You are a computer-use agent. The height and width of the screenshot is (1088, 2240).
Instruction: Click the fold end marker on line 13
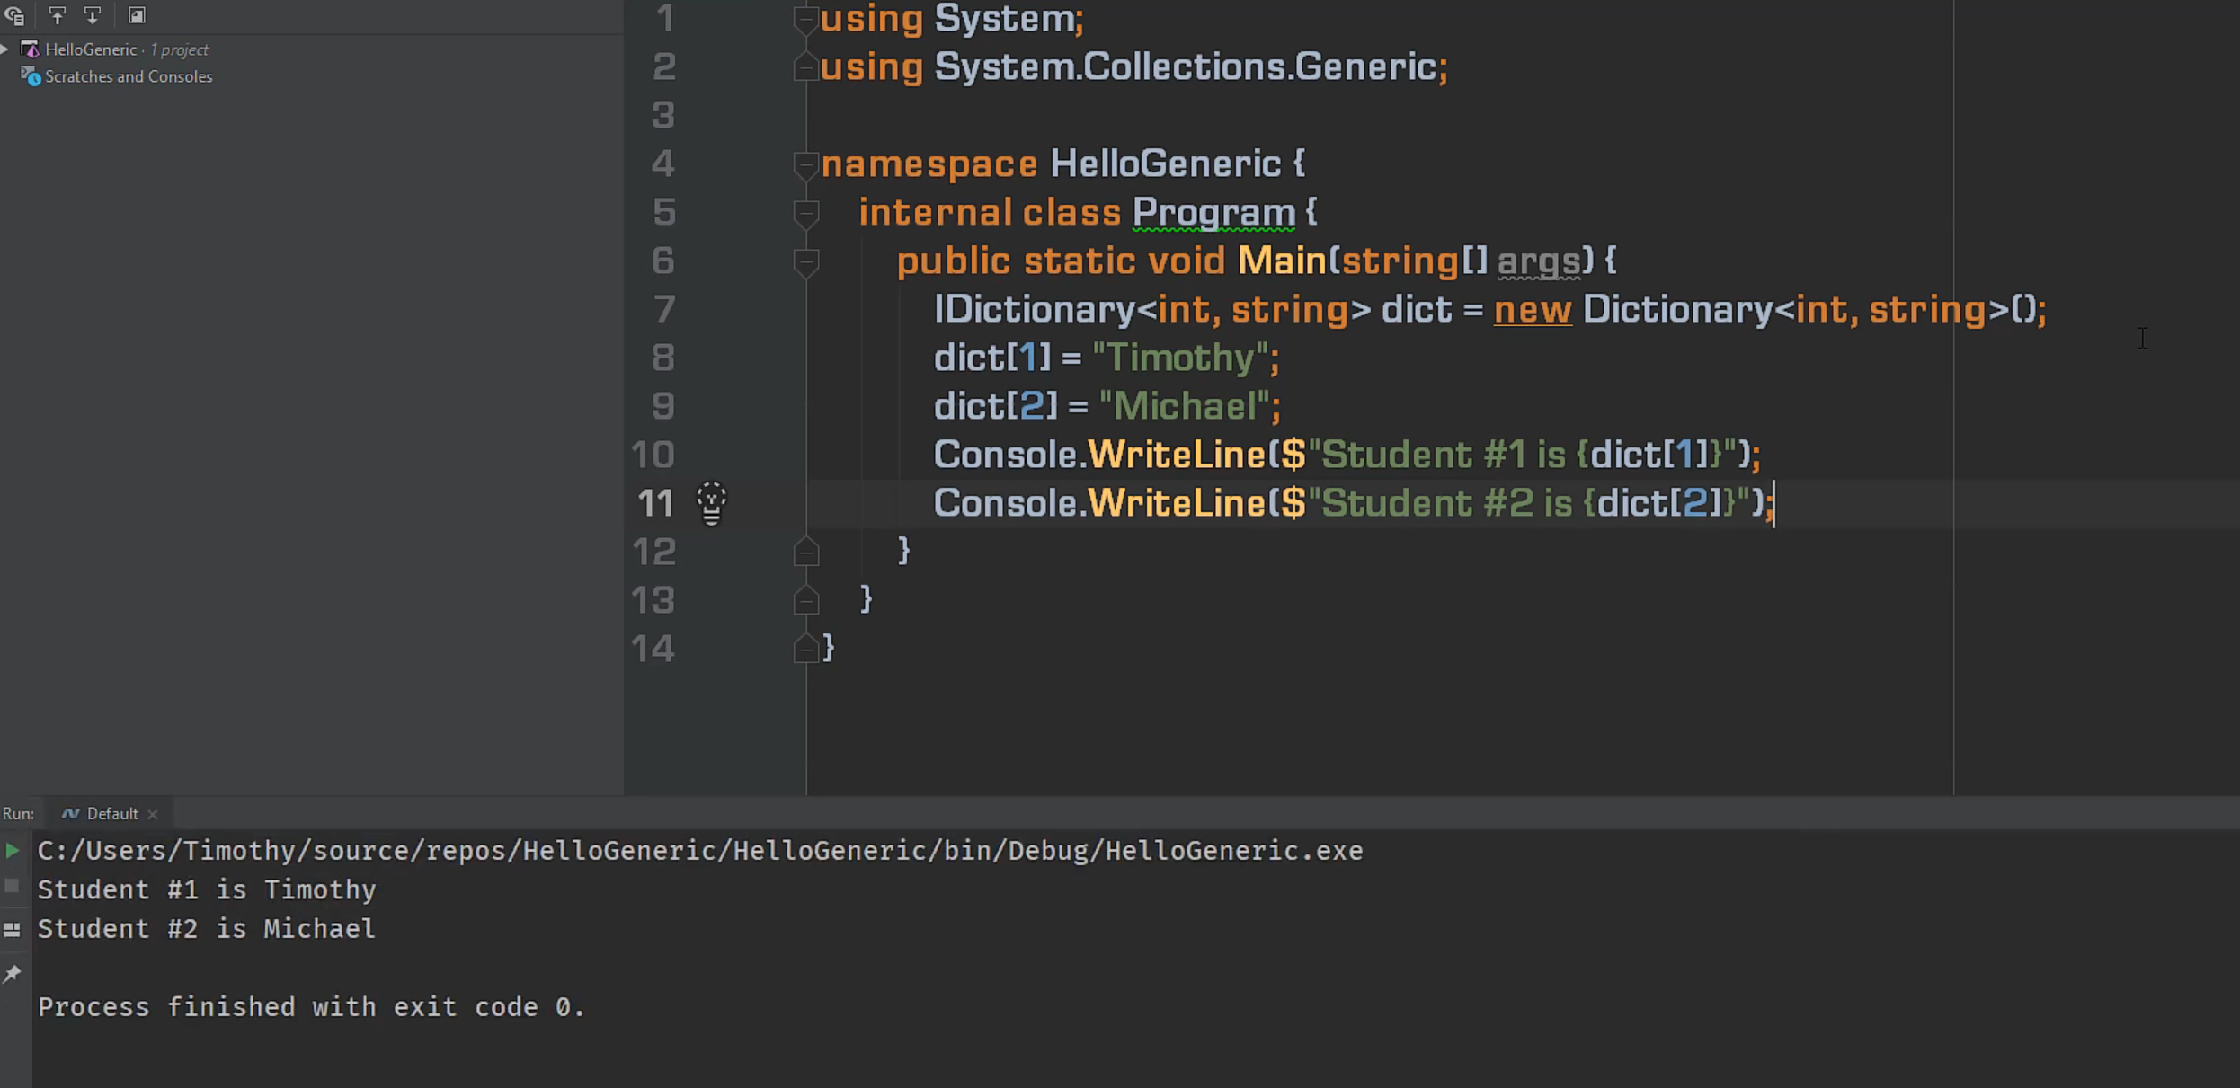coord(805,600)
